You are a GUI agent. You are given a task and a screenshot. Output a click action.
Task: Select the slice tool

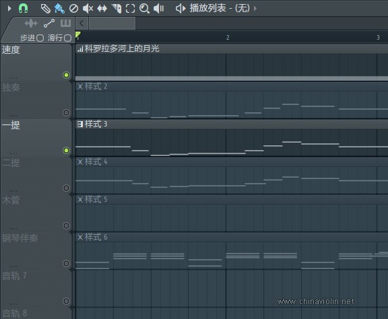tap(117, 9)
